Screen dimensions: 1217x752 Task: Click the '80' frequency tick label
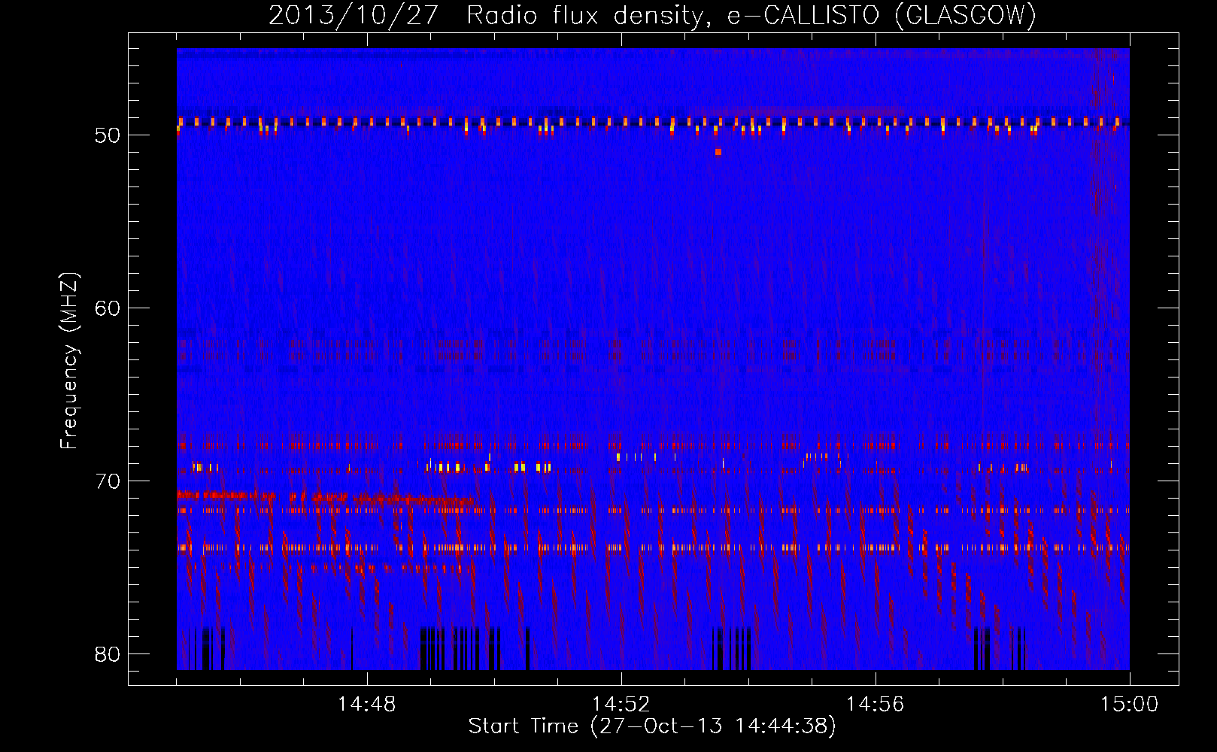[x=108, y=654]
